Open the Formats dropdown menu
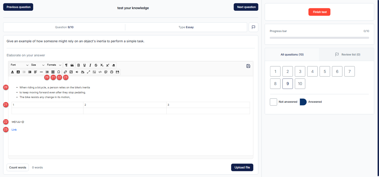The image size is (379, 177). (54, 65)
